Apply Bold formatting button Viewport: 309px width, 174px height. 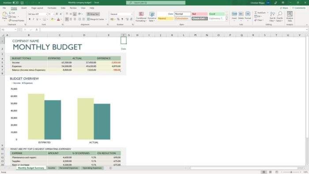point(30,19)
